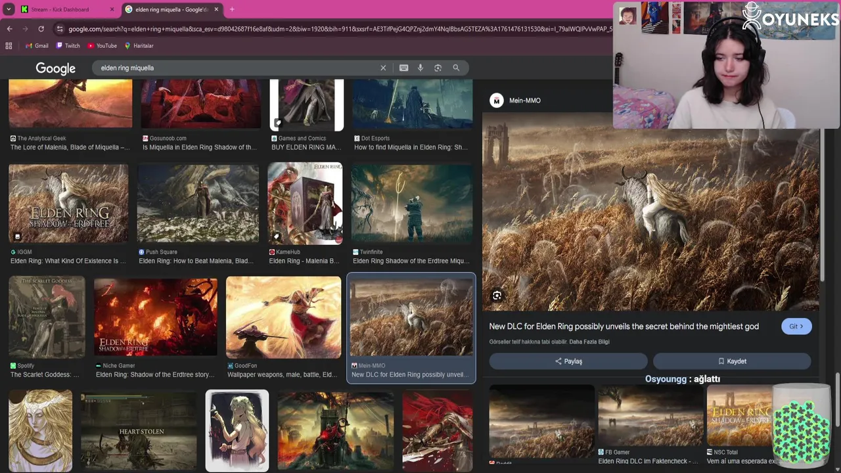Select the golden-haired Miquella portrait thumbnail
841x473 pixels.
click(40, 430)
